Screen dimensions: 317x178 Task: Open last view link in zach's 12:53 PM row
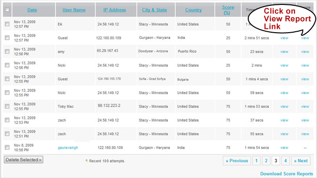[x=305, y=120]
